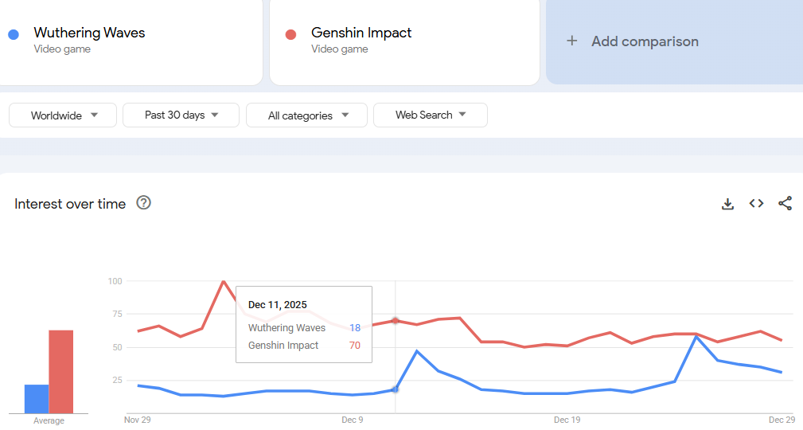
Task: Click the plus icon for comparison
Action: coord(571,41)
